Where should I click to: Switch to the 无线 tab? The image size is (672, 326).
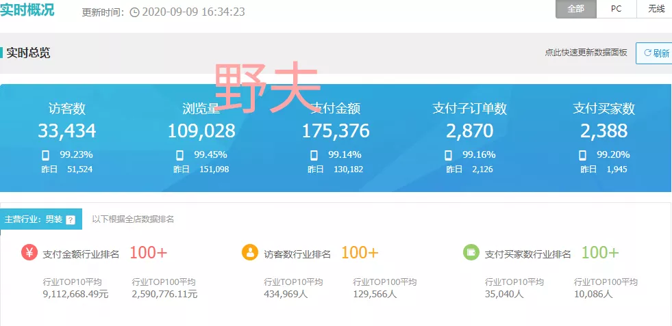coord(656,9)
